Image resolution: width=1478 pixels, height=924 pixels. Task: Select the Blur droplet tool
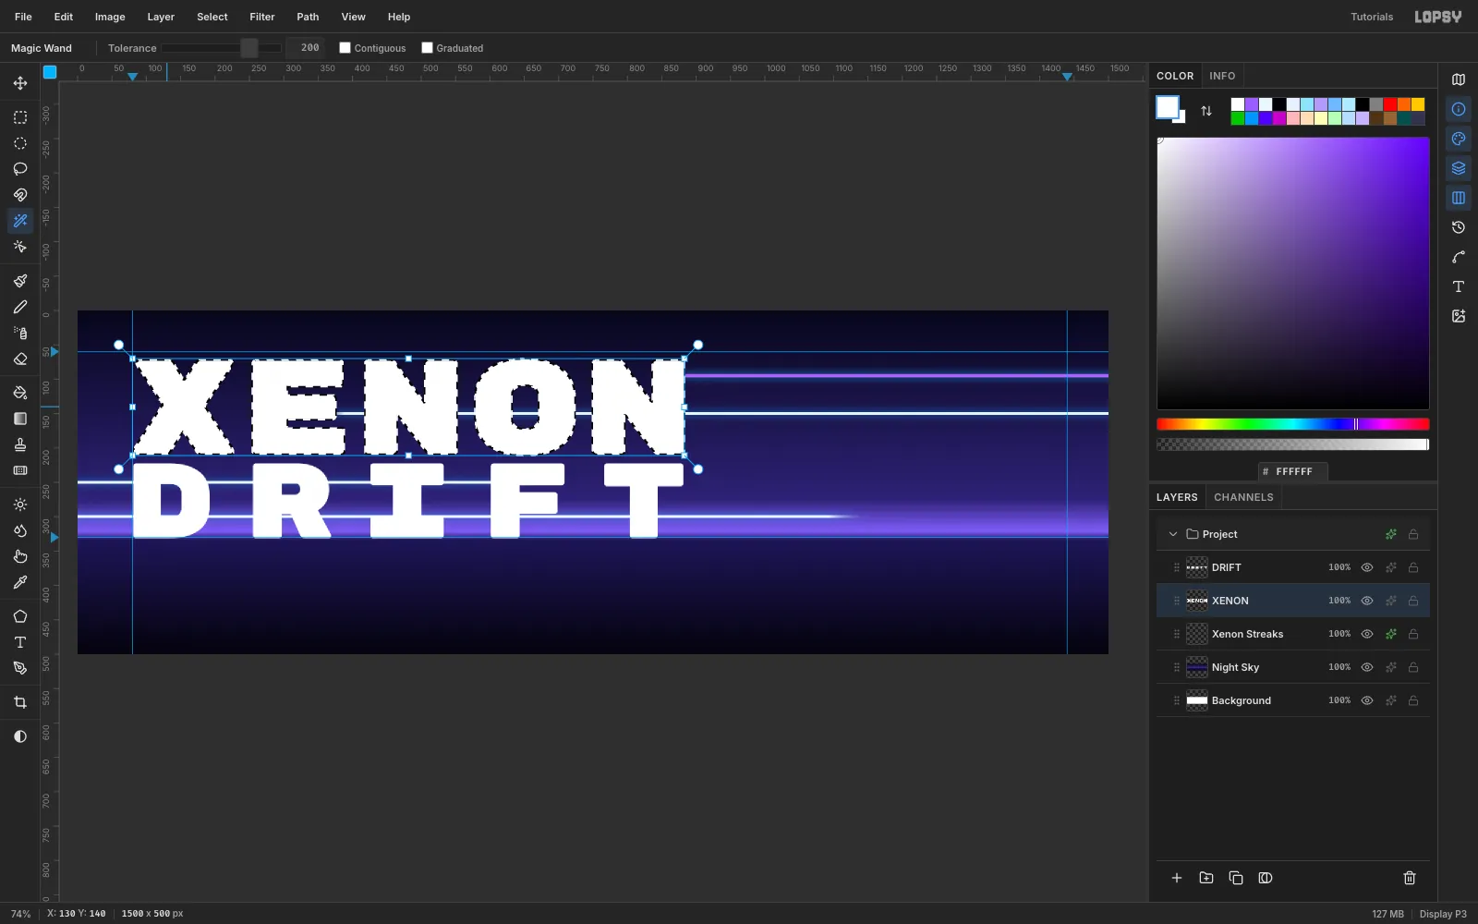click(x=20, y=530)
